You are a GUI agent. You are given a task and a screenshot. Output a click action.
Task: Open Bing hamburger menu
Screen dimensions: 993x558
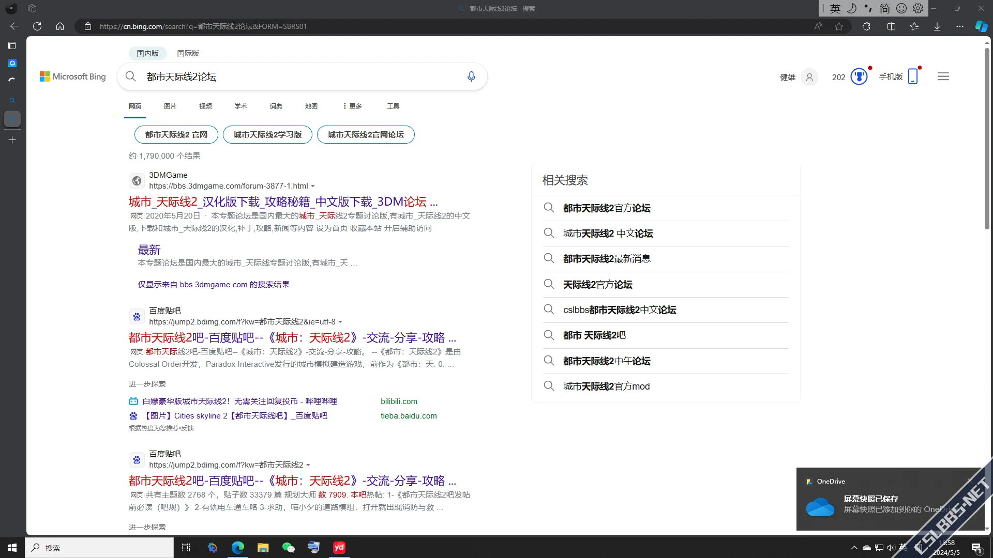pyautogui.click(x=943, y=76)
